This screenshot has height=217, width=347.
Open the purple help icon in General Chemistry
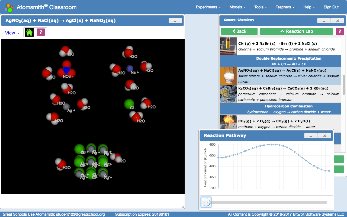click(340, 31)
